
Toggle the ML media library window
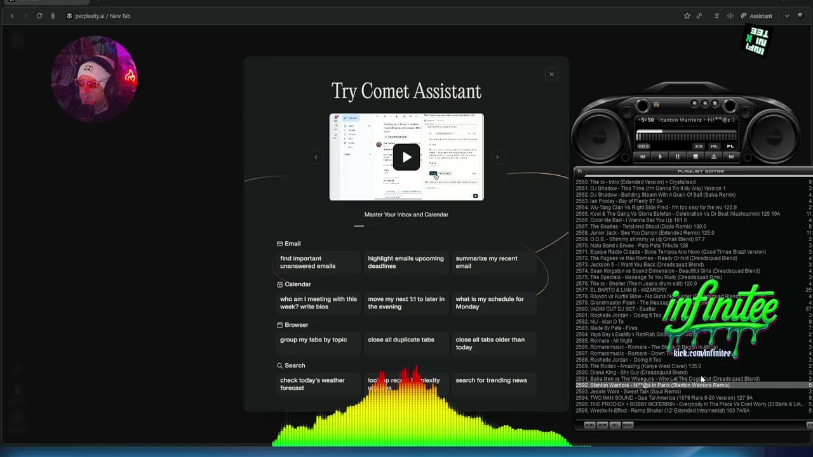coord(714,146)
